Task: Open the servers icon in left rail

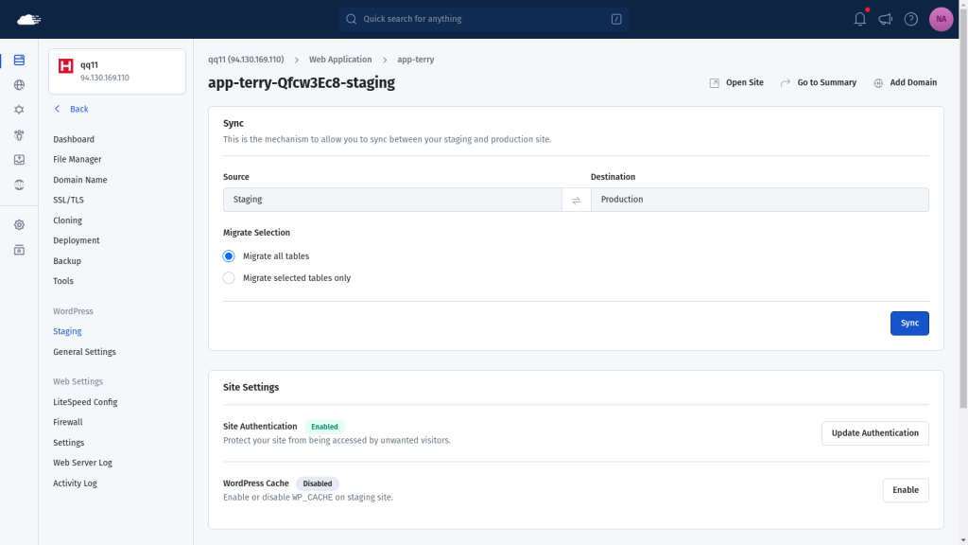Action: 19,61
